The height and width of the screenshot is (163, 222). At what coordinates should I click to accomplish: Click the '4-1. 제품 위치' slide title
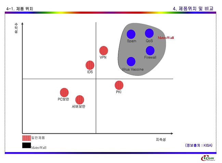click(x=20, y=8)
